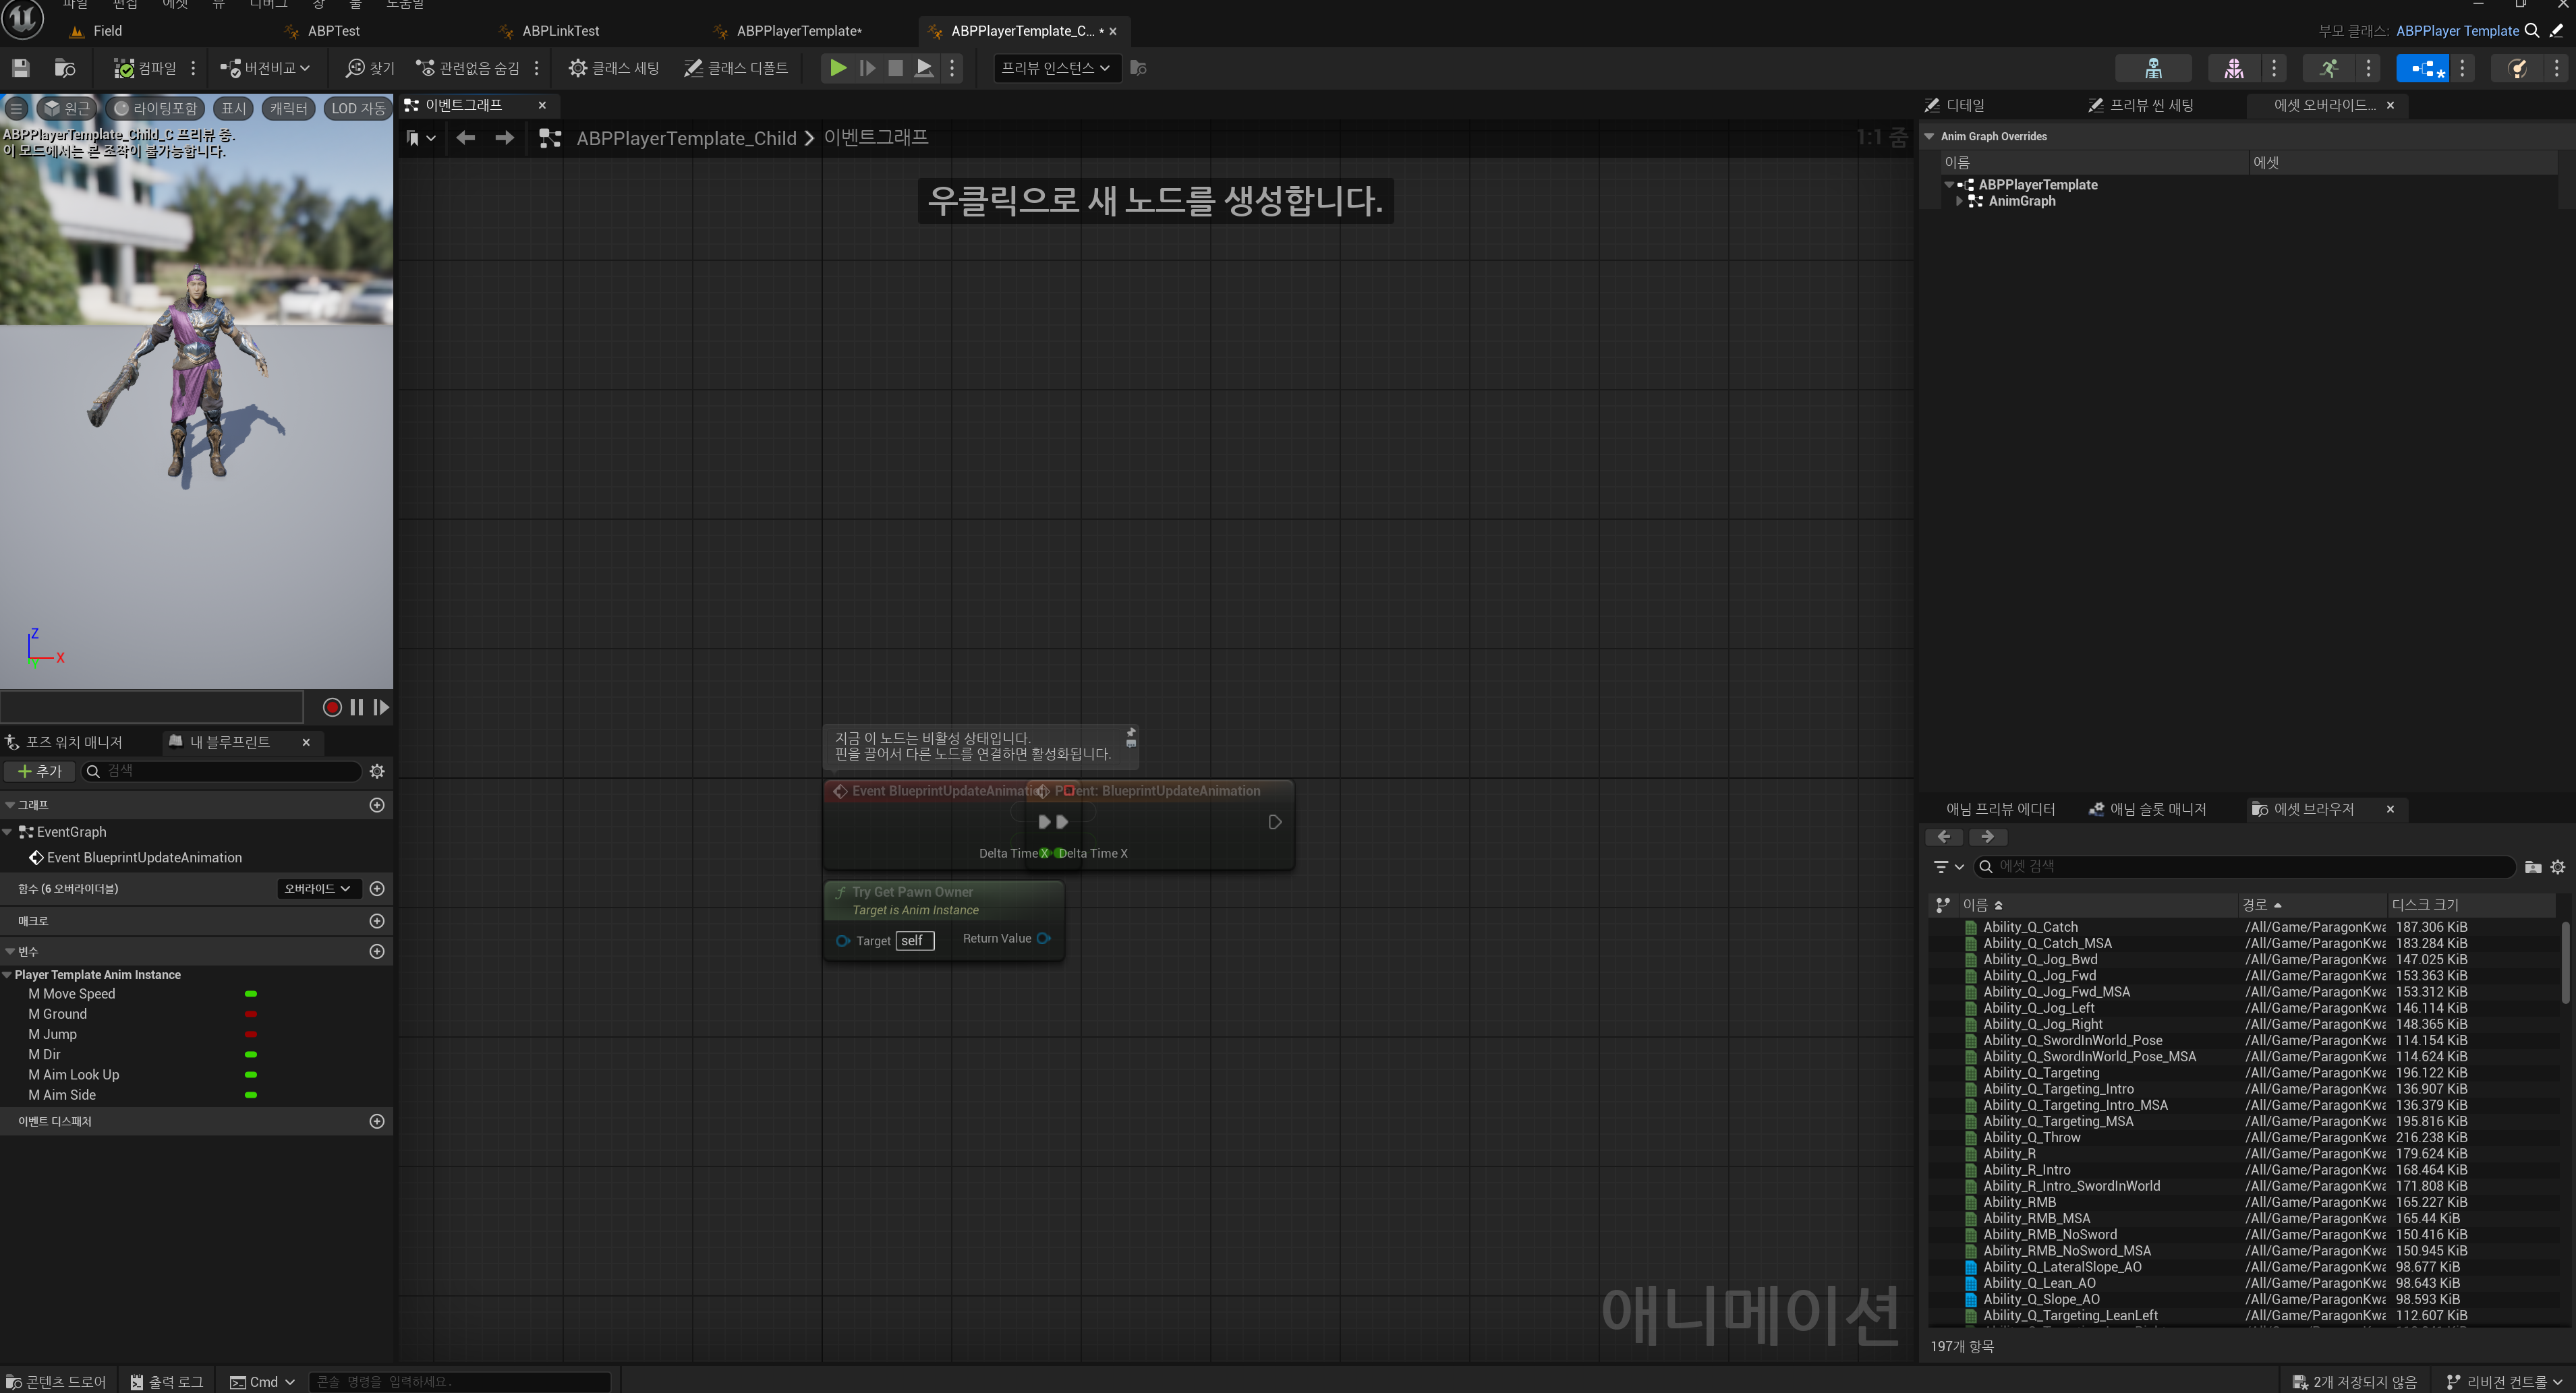Open the Preview Instance dropdown
This screenshot has width=2576, height=1393.
tap(1056, 68)
